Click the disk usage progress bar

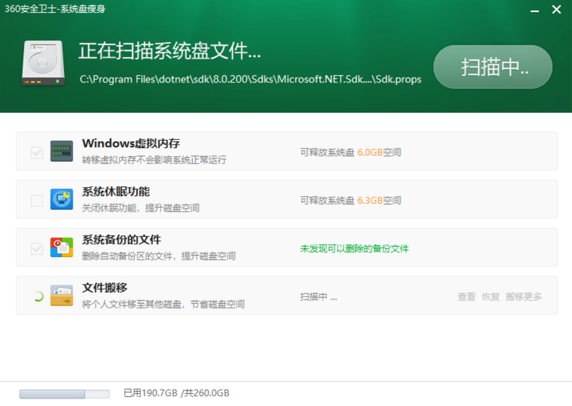pyautogui.click(x=64, y=393)
